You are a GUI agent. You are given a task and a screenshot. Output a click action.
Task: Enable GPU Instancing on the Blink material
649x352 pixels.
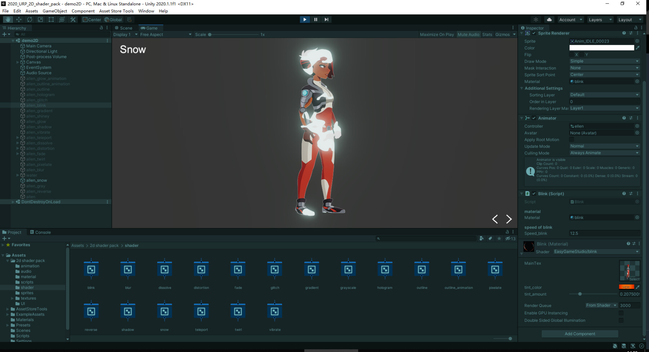click(x=621, y=313)
